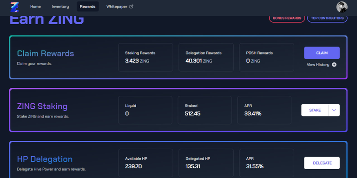This screenshot has height=178, width=357.
Task: Open the Top Contributors list
Action: point(327,18)
